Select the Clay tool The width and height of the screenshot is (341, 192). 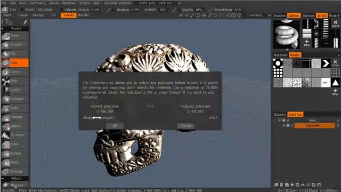(x=15, y=63)
